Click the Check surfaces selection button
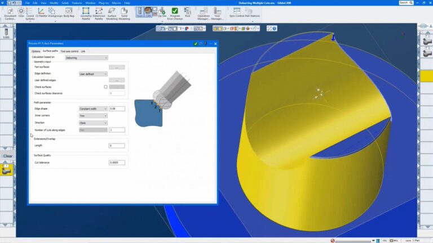This screenshot has width=433, height=243. (x=117, y=87)
